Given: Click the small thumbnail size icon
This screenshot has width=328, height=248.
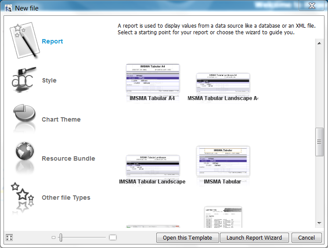Looking at the screenshot, I should (x=54, y=237).
